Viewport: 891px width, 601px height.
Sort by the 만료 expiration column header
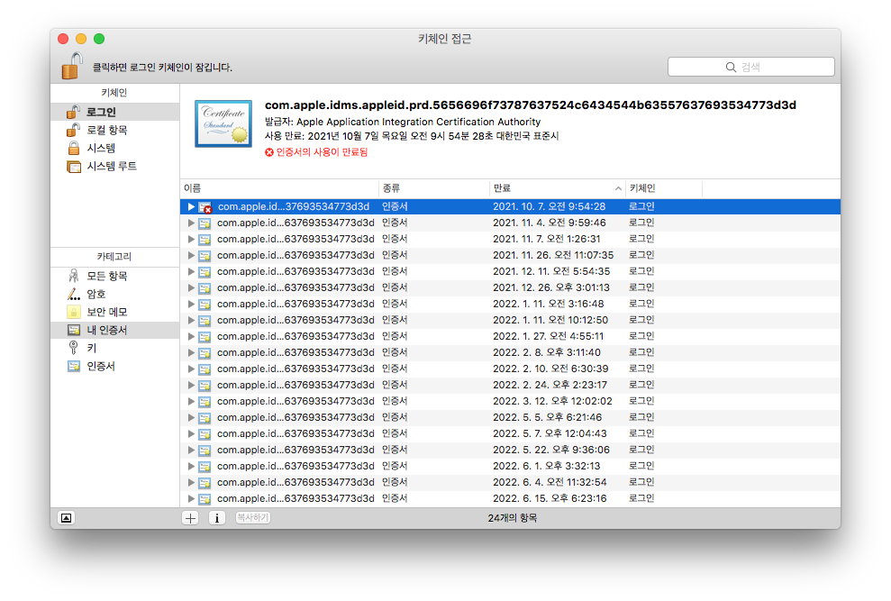pos(557,188)
